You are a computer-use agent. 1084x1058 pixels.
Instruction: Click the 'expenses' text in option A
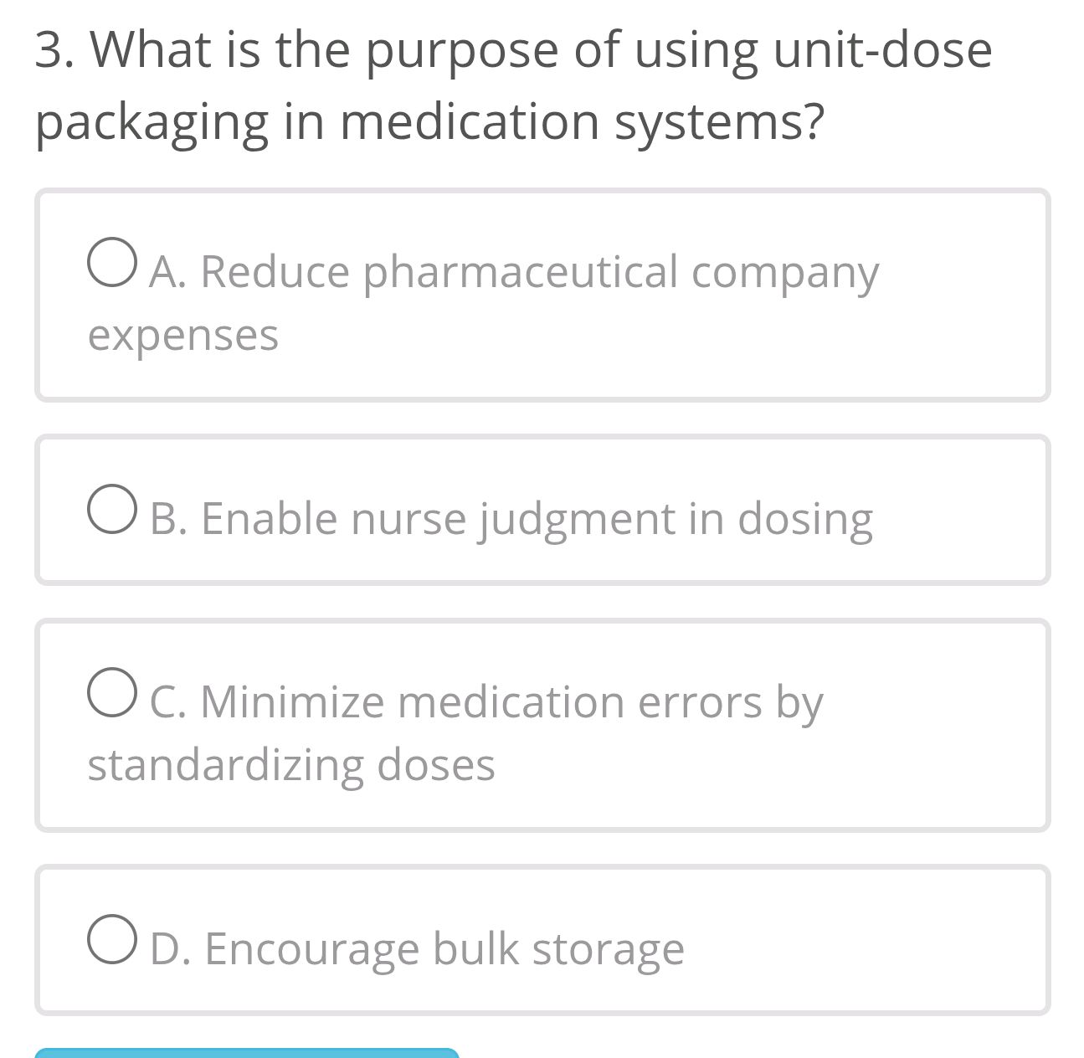184,333
